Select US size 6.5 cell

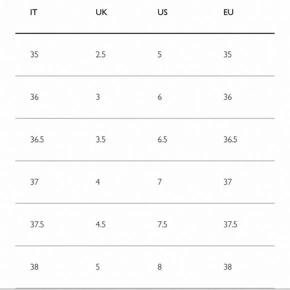pos(162,139)
